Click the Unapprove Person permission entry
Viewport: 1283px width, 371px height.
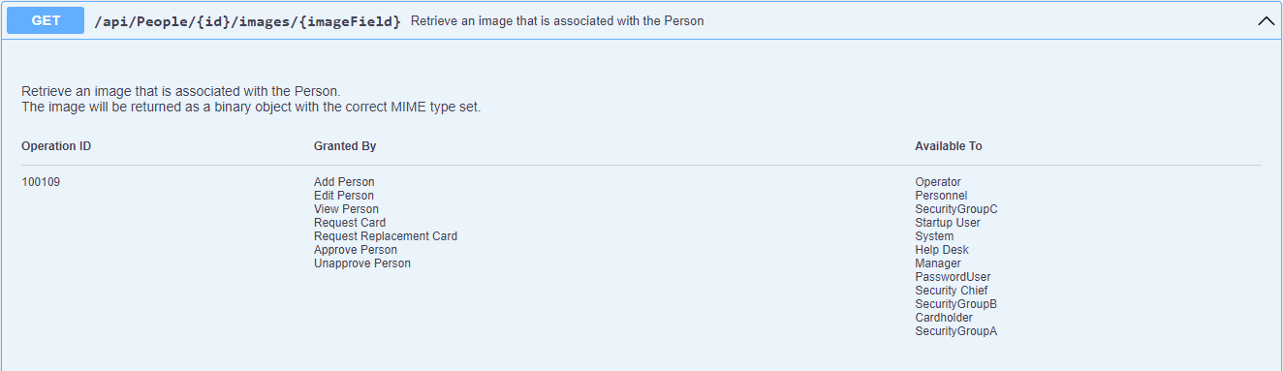coord(362,263)
